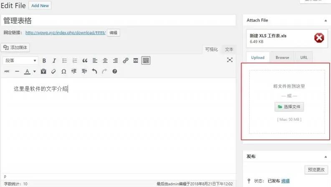The image size is (331, 187).
Task: Select the Upload tab
Action: pyautogui.click(x=258, y=57)
